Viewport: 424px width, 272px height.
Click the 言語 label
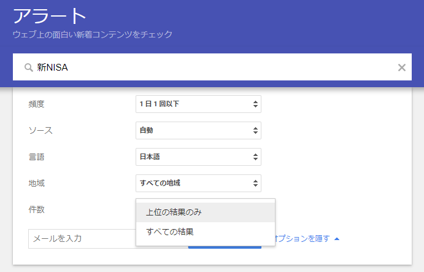(x=36, y=157)
